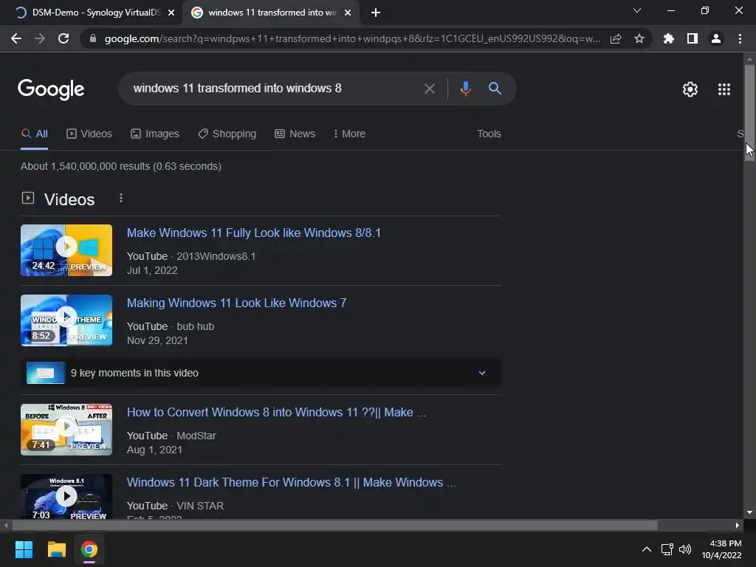Open Chrome three-dot menu
Image resolution: width=756 pixels, height=567 pixels.
point(740,38)
